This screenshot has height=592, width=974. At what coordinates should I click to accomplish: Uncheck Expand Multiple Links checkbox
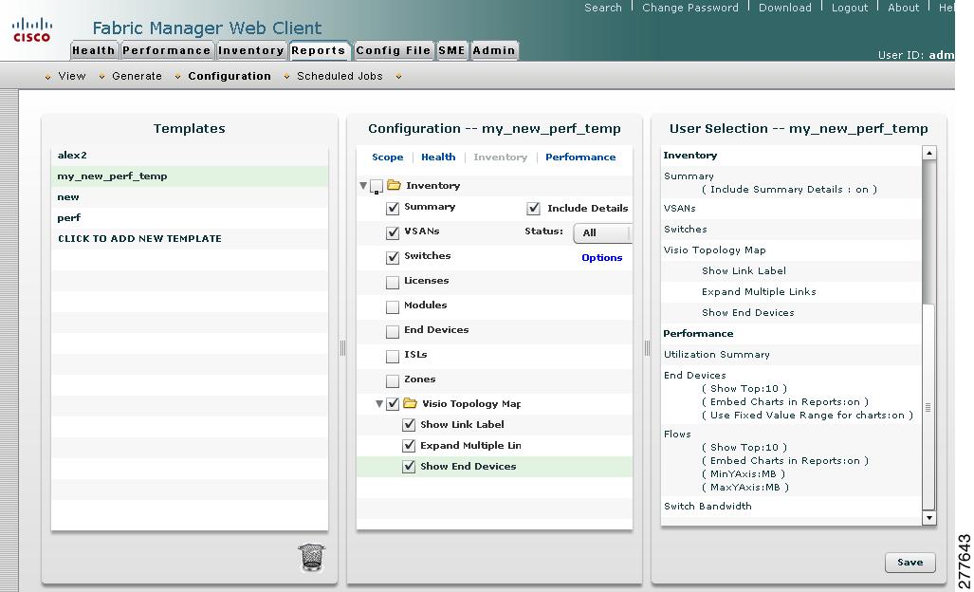coord(409,446)
